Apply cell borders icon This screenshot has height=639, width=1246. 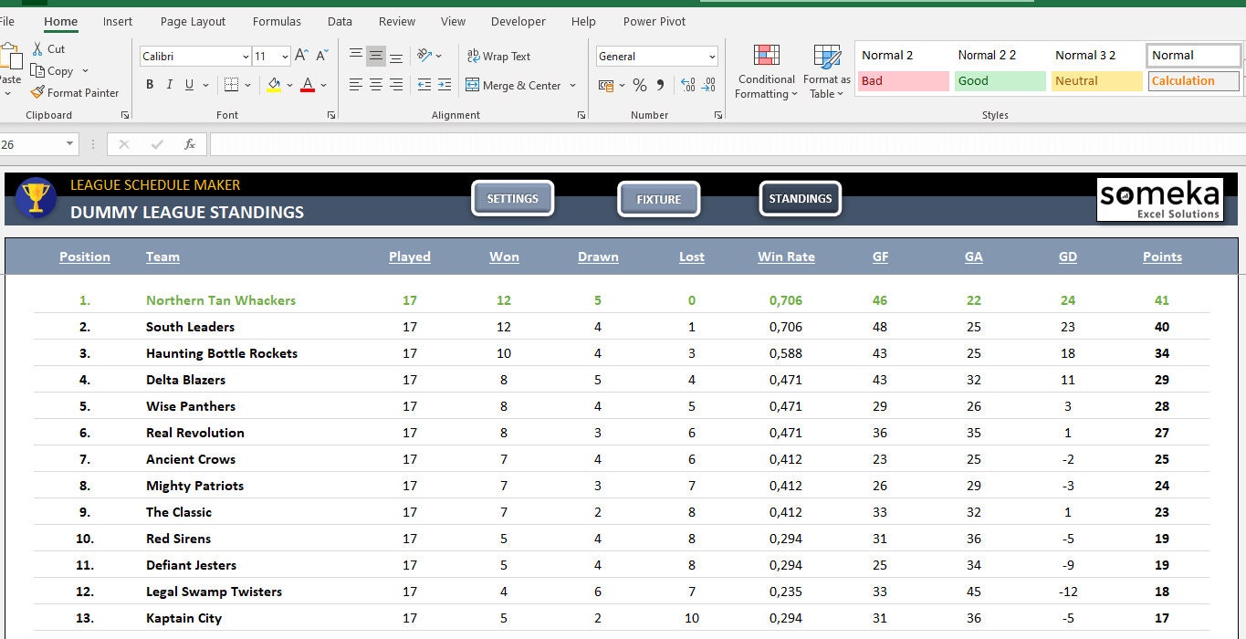(x=231, y=85)
